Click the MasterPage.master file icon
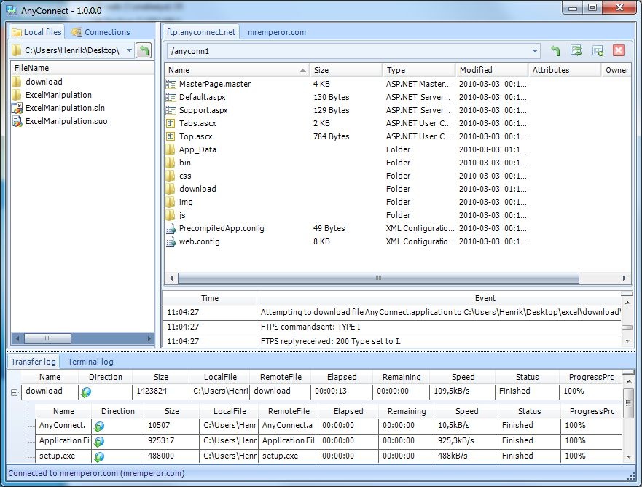 (171, 84)
